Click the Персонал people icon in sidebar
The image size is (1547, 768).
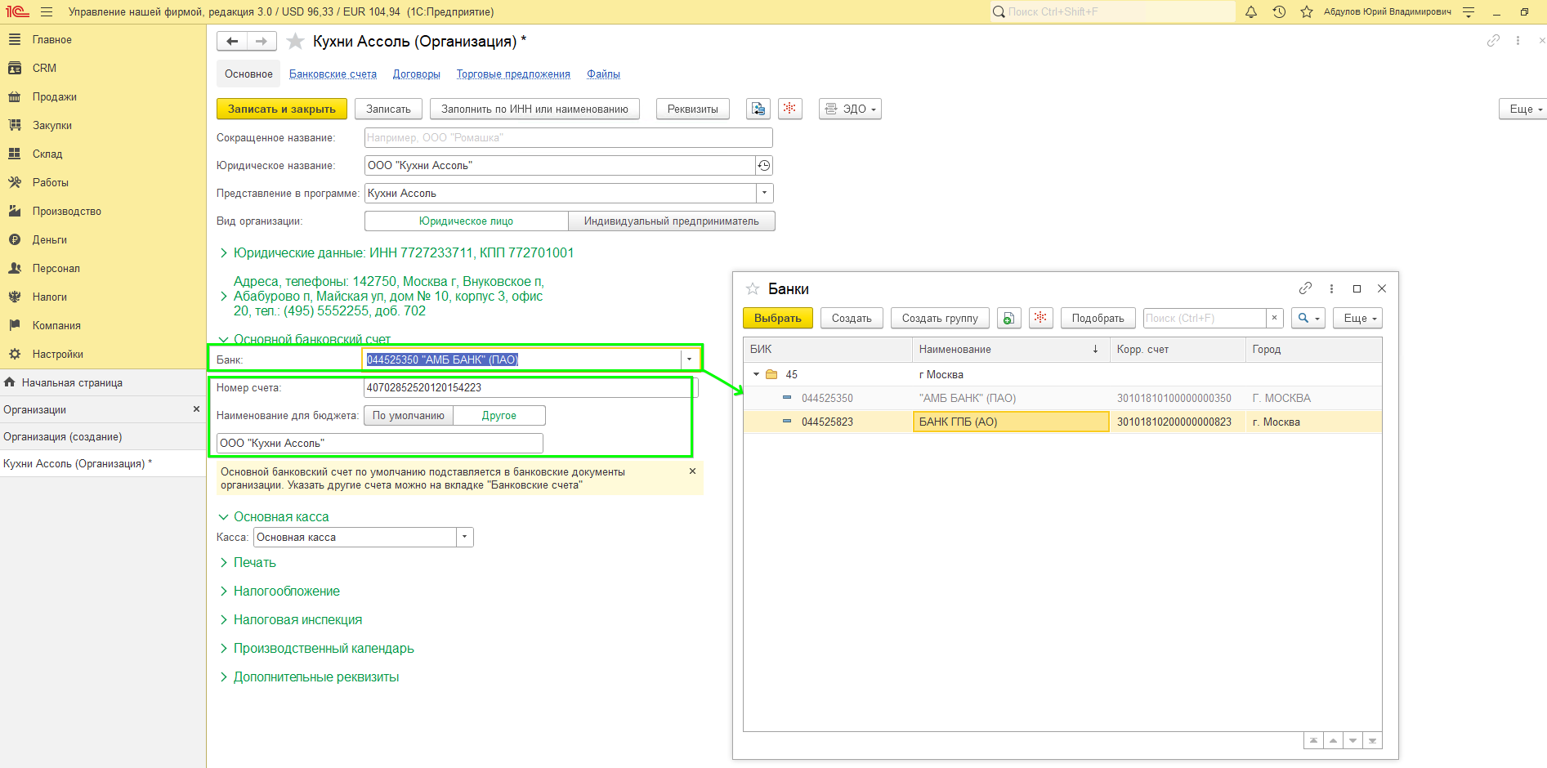coord(14,268)
